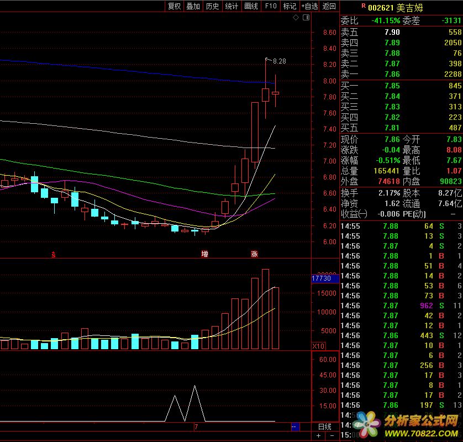The width and height of the screenshot is (463, 442).
Task: Click the 17730 volume value box
Action: (x=325, y=278)
